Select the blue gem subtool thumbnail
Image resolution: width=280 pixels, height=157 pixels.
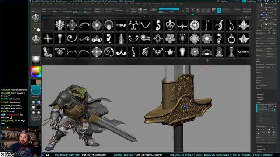click(x=262, y=16)
